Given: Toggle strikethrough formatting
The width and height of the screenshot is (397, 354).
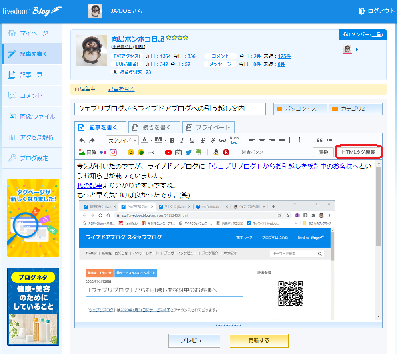Looking at the screenshot, I should [202, 140].
